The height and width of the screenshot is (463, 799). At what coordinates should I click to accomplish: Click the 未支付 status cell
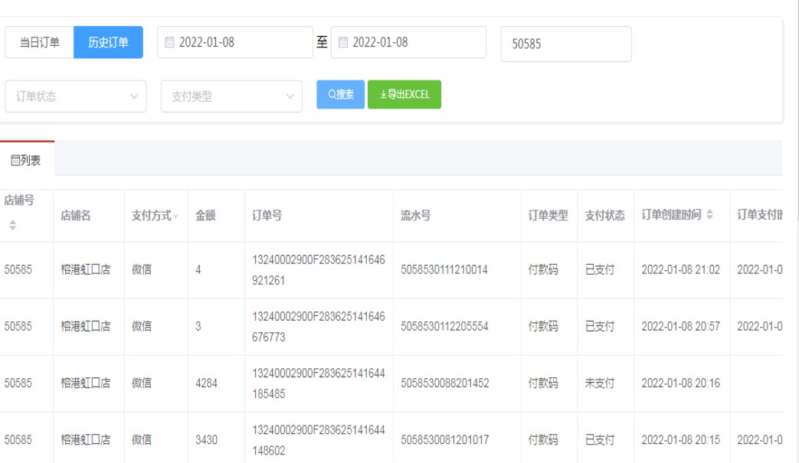pos(599,383)
